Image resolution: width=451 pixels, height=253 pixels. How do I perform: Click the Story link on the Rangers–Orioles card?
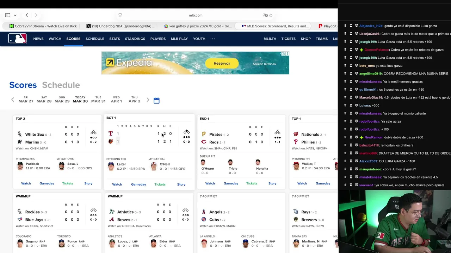181,184
